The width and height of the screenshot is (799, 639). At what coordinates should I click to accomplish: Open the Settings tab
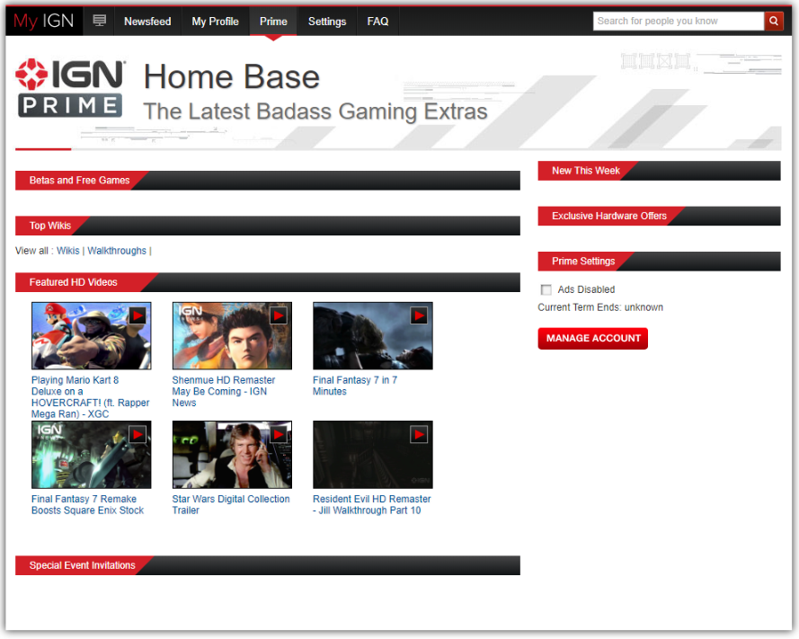(327, 22)
